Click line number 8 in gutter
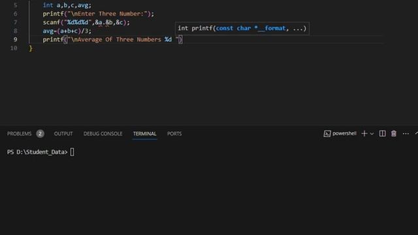Image resolution: width=418 pixels, height=235 pixels. pos(15,31)
